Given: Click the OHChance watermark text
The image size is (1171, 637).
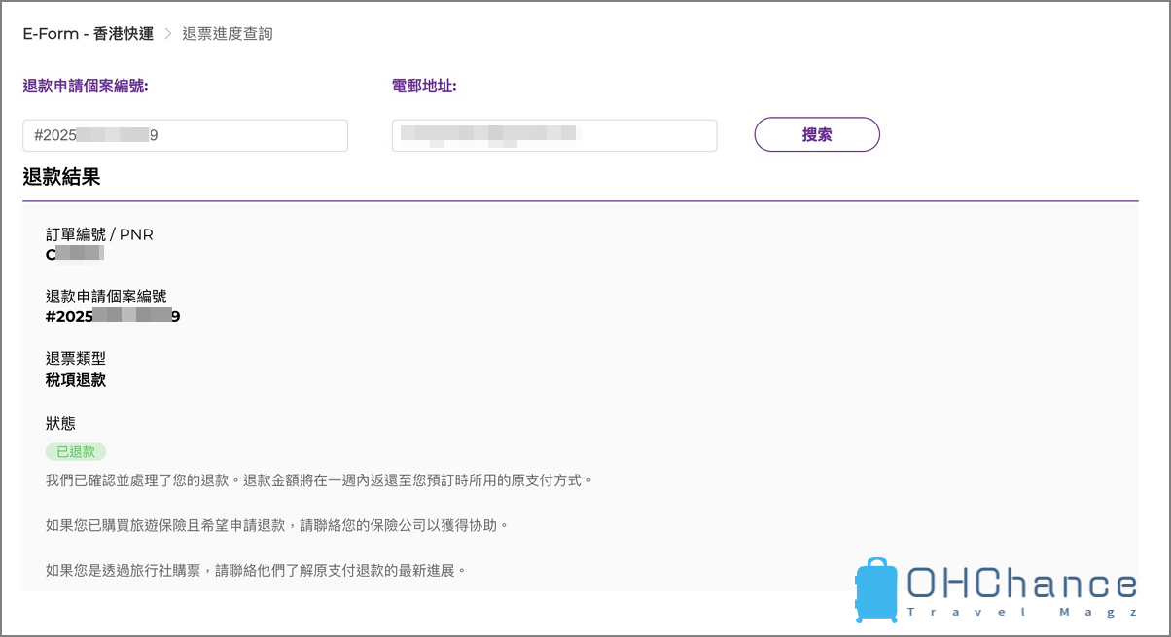Looking at the screenshot, I should click(1021, 584).
